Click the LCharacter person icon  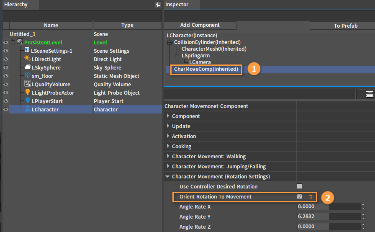point(28,108)
